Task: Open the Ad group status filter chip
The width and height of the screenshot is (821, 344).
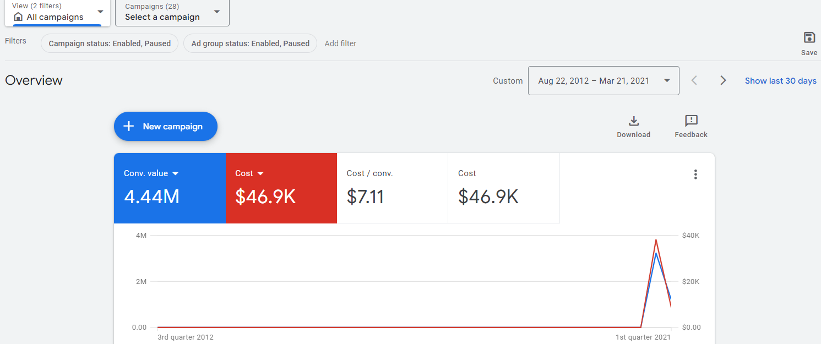Action: click(250, 43)
